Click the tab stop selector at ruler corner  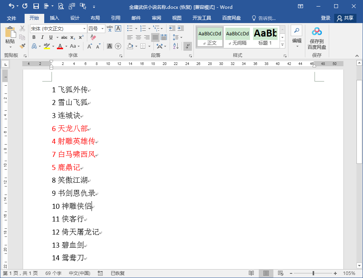5,64
